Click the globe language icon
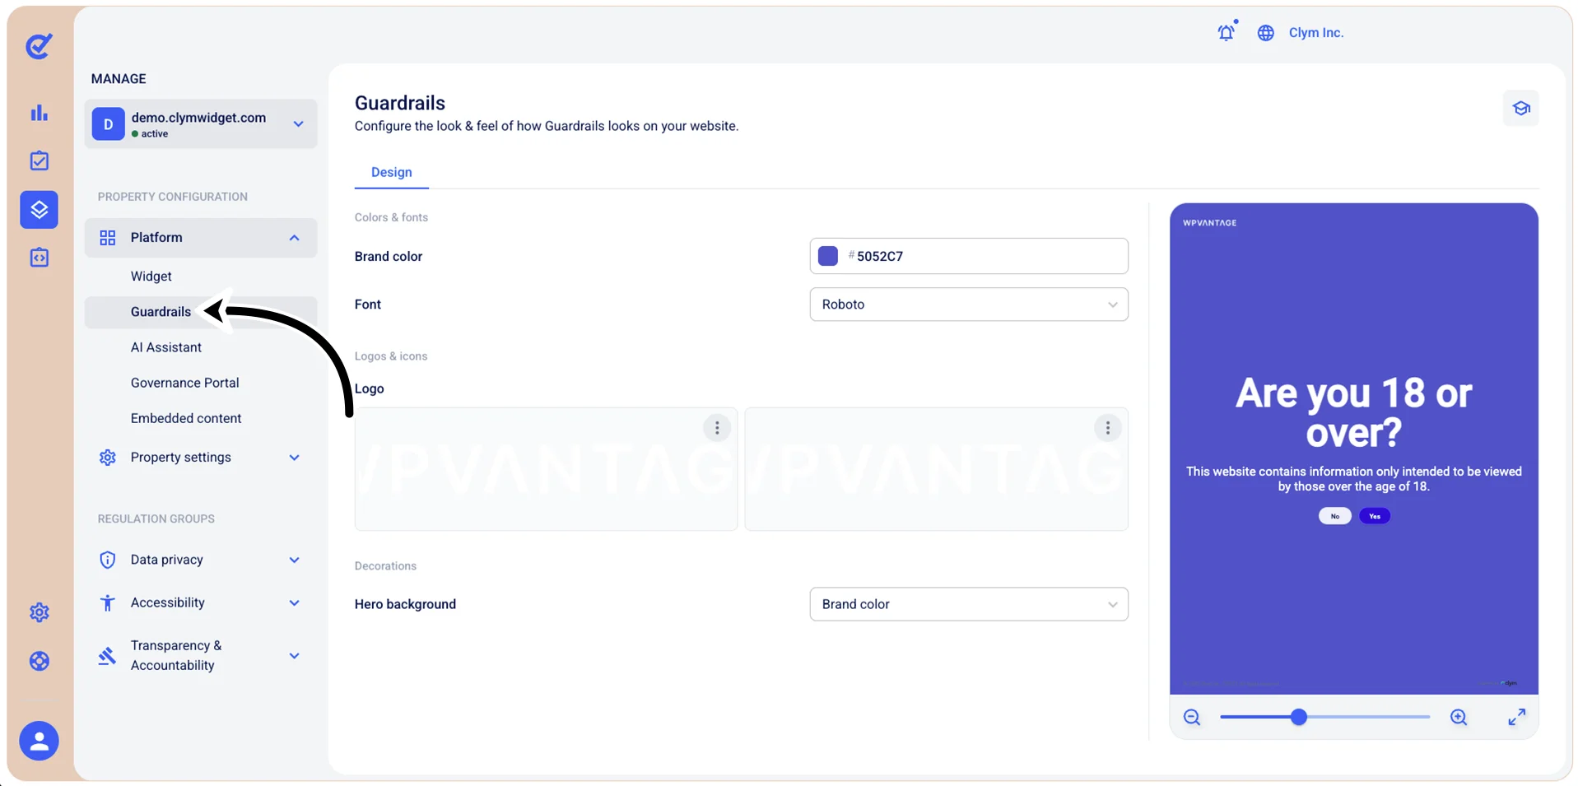The width and height of the screenshot is (1578, 786). pyautogui.click(x=1266, y=33)
